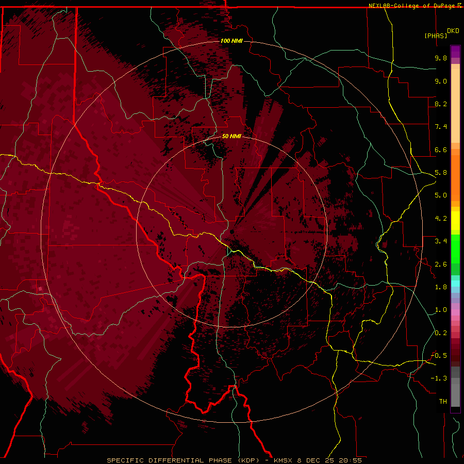This screenshot has width=464, height=464.
Task: Click the cyan segment of the color bar
Action: [x=455, y=284]
